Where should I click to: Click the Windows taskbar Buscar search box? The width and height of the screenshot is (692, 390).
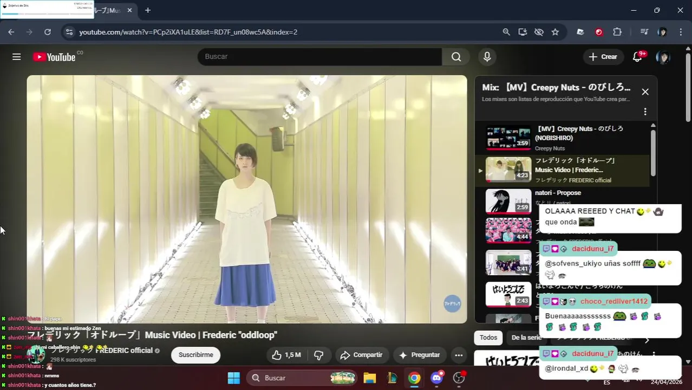coord(303,378)
